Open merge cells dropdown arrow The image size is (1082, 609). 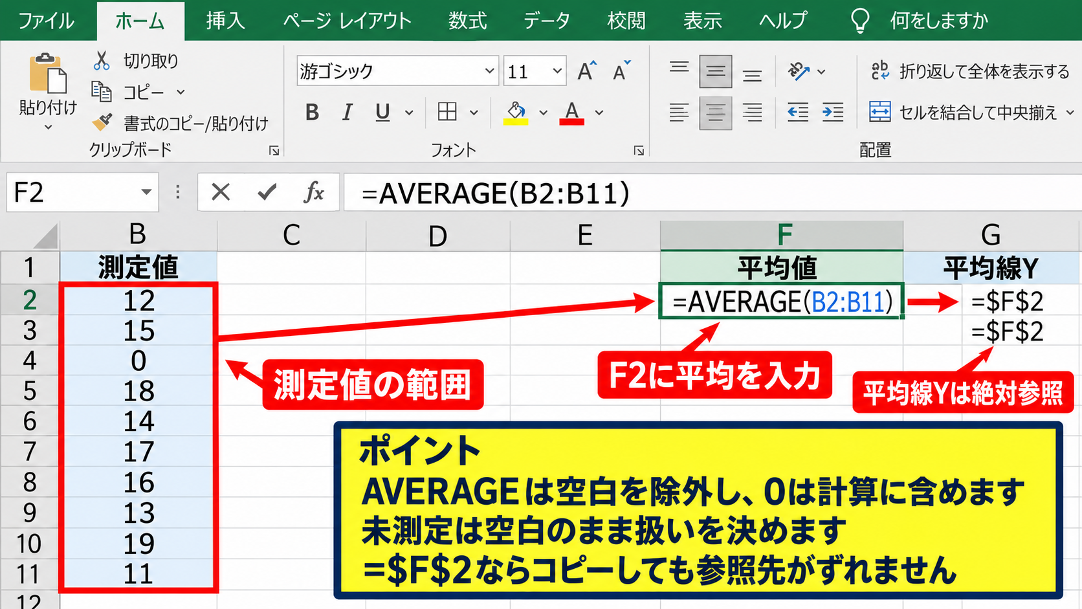[x=1070, y=113]
